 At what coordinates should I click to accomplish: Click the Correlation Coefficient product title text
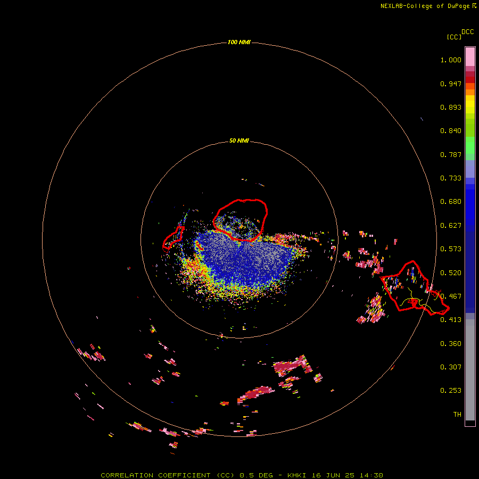[x=168, y=475]
